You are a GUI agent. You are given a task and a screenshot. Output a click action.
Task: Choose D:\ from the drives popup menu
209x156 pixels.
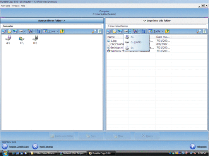136,48
